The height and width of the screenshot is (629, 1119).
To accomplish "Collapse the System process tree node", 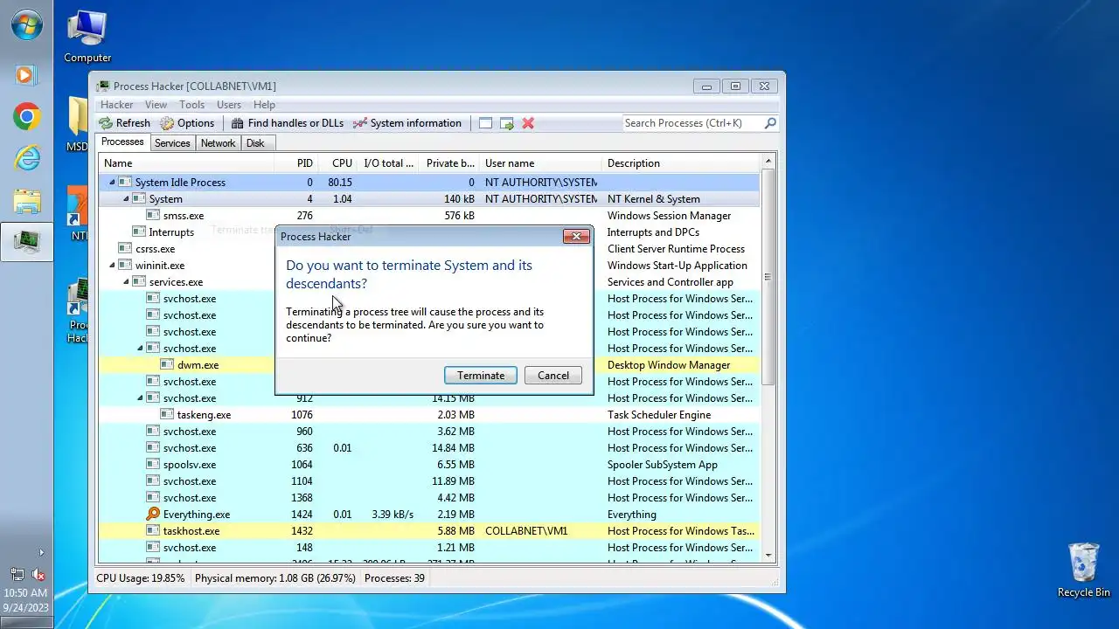I will pyautogui.click(x=126, y=199).
